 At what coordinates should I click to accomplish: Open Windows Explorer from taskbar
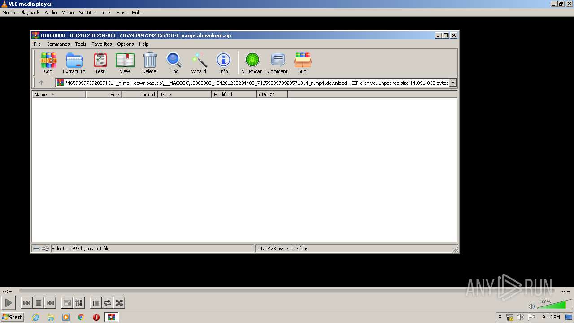pos(51,317)
